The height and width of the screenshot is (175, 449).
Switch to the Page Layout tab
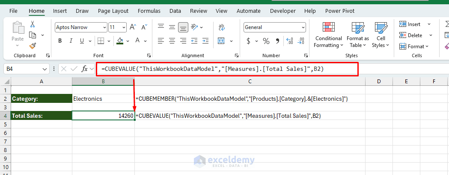[113, 11]
